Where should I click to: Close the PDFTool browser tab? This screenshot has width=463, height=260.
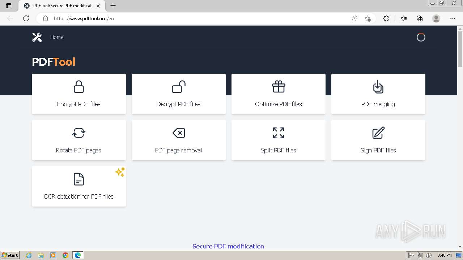pos(98,6)
